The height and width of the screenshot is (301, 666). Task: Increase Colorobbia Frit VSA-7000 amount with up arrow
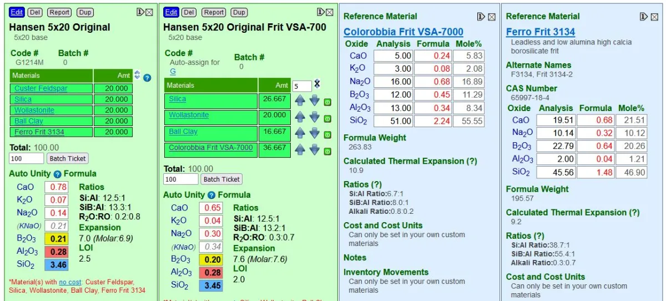pos(300,150)
